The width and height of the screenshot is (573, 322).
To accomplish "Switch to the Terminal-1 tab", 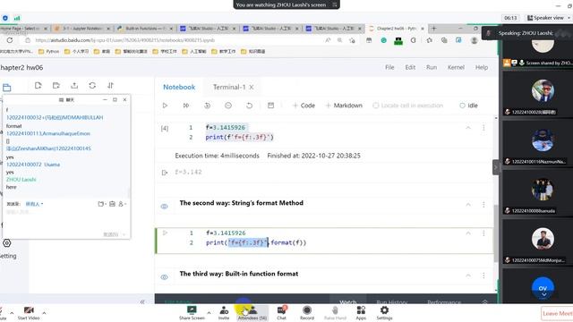I will tap(229, 88).
